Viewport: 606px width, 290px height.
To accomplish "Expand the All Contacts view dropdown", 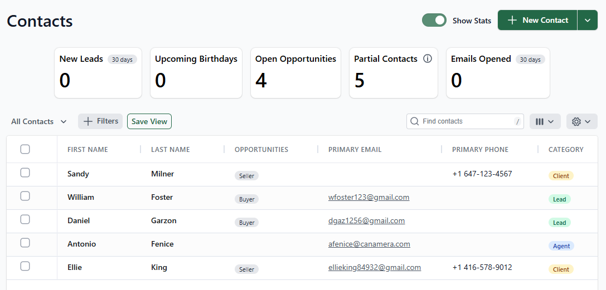I will point(39,121).
